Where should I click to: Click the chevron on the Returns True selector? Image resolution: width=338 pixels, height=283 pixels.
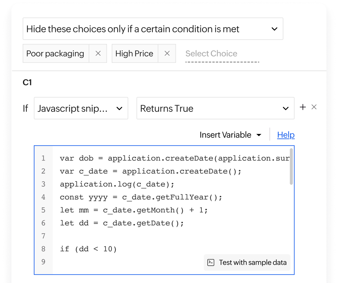285,108
